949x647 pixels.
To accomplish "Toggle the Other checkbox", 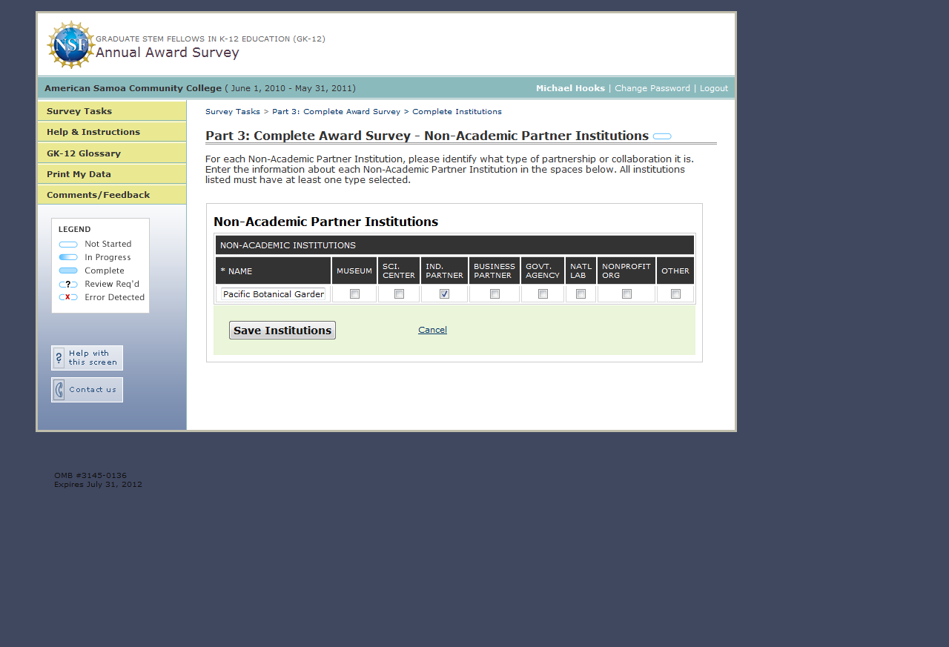I will [x=675, y=294].
